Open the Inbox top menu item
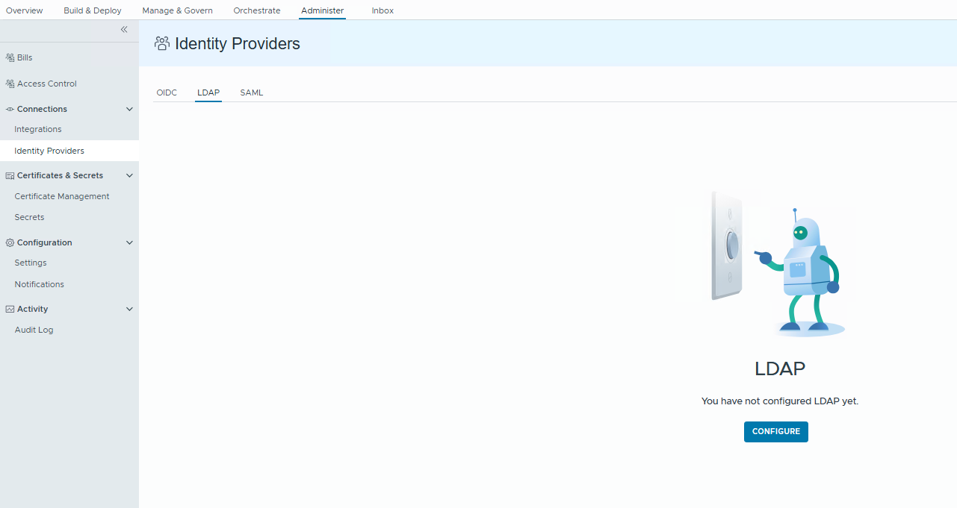This screenshot has width=957, height=508. pyautogui.click(x=383, y=10)
